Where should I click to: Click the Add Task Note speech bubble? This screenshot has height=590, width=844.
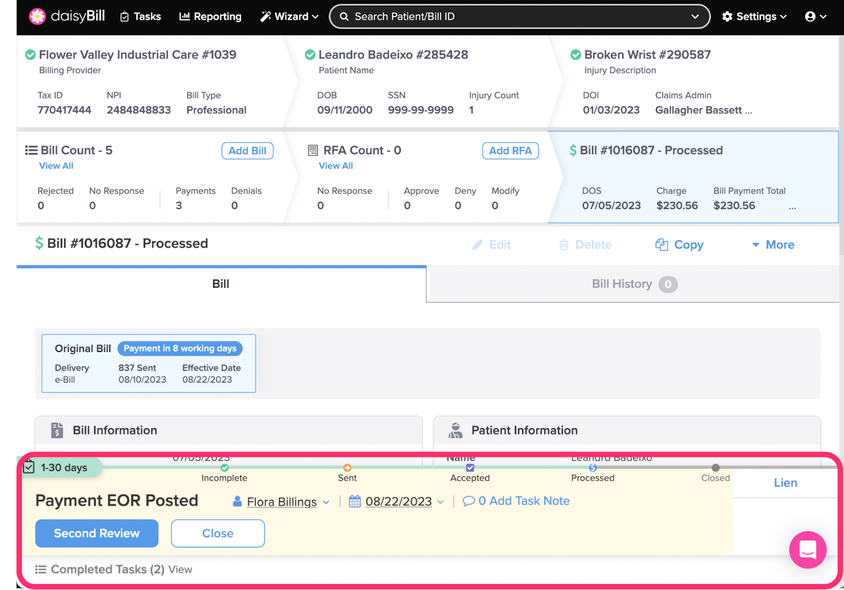(468, 501)
